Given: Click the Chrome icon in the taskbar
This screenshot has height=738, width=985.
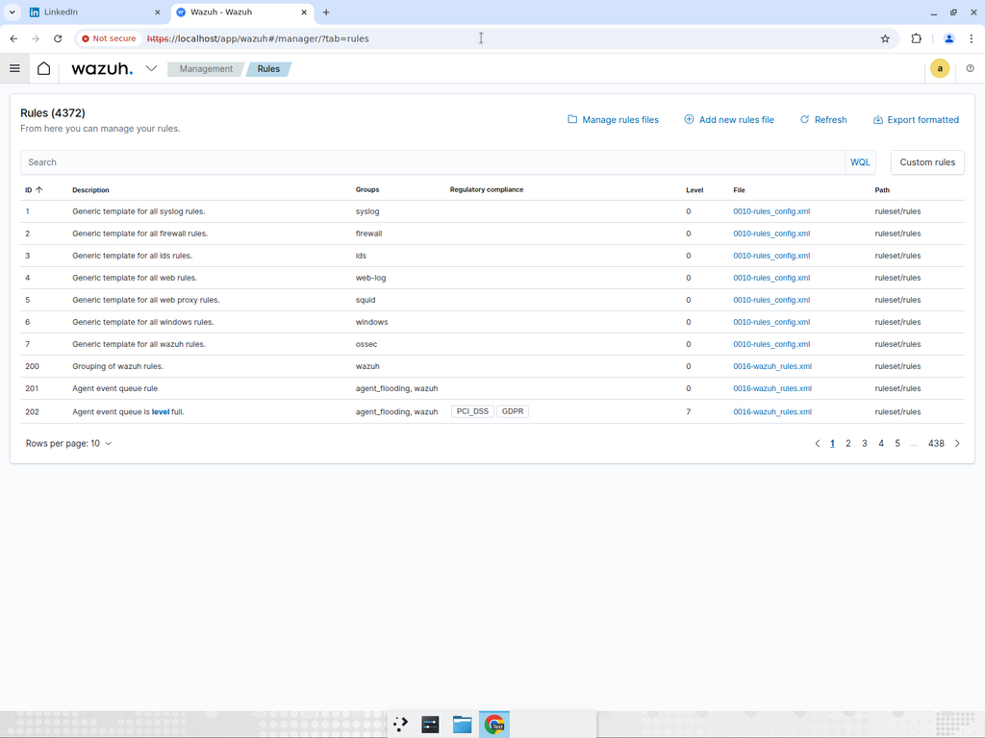Looking at the screenshot, I should 494,725.
